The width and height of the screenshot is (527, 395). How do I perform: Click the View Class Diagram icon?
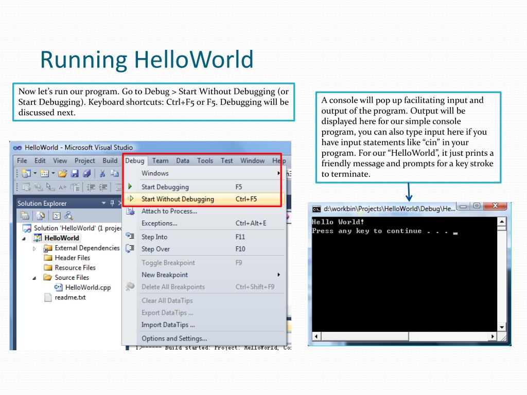point(68,216)
